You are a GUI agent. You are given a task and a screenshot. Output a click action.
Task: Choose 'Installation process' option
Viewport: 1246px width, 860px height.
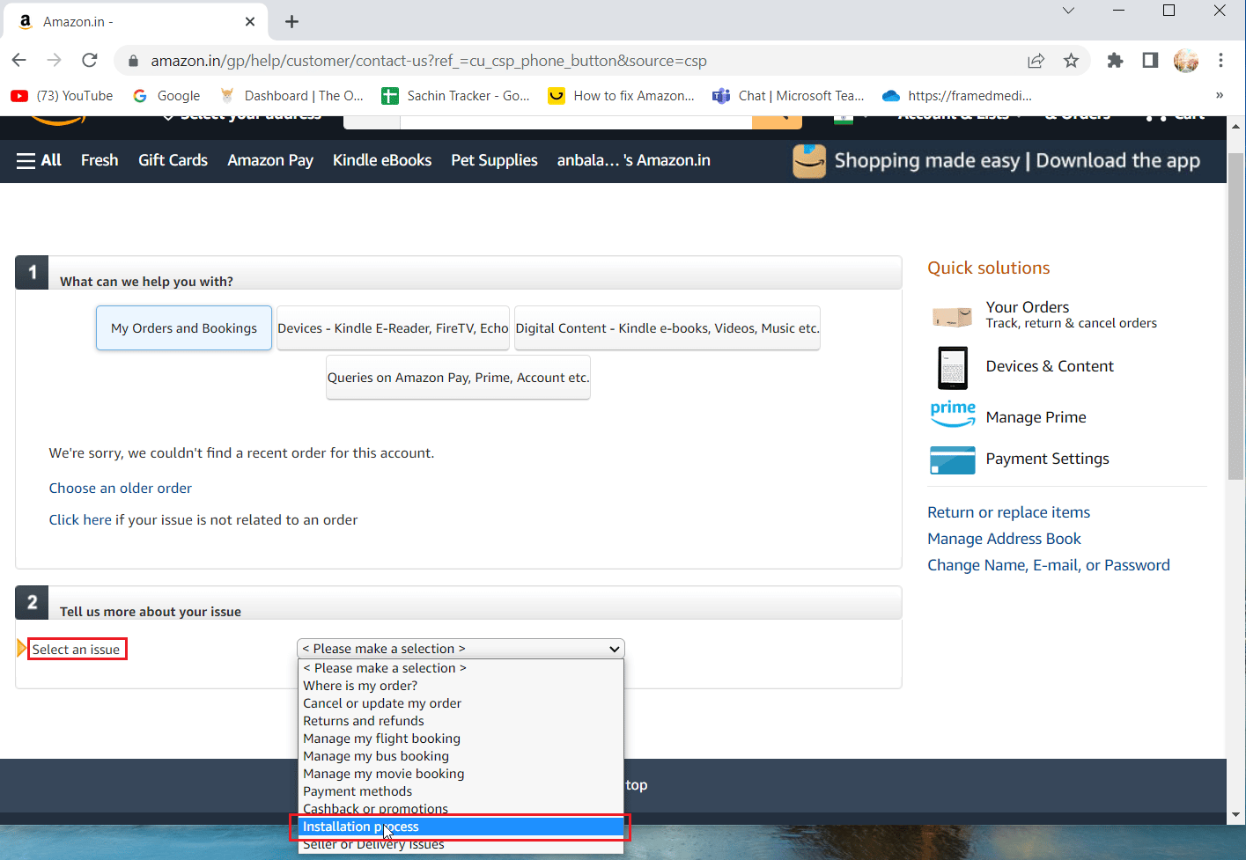pos(461,827)
